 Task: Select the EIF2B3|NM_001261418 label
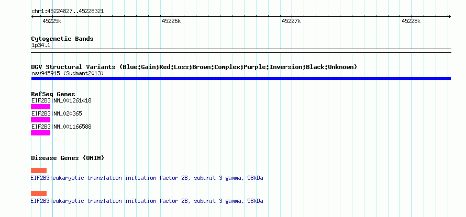pyautogui.click(x=61, y=100)
